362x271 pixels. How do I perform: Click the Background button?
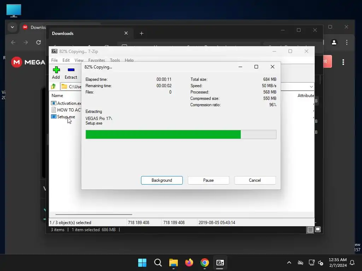(162, 180)
